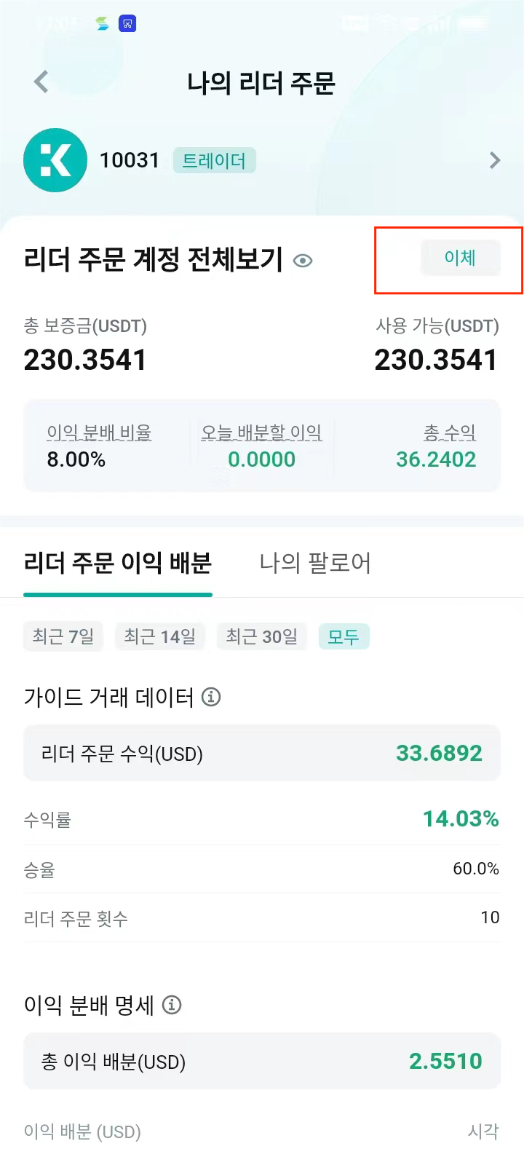Image resolution: width=524 pixels, height=1165 pixels.
Task: Tap the 트레이더 badge label
Action: 214,160
